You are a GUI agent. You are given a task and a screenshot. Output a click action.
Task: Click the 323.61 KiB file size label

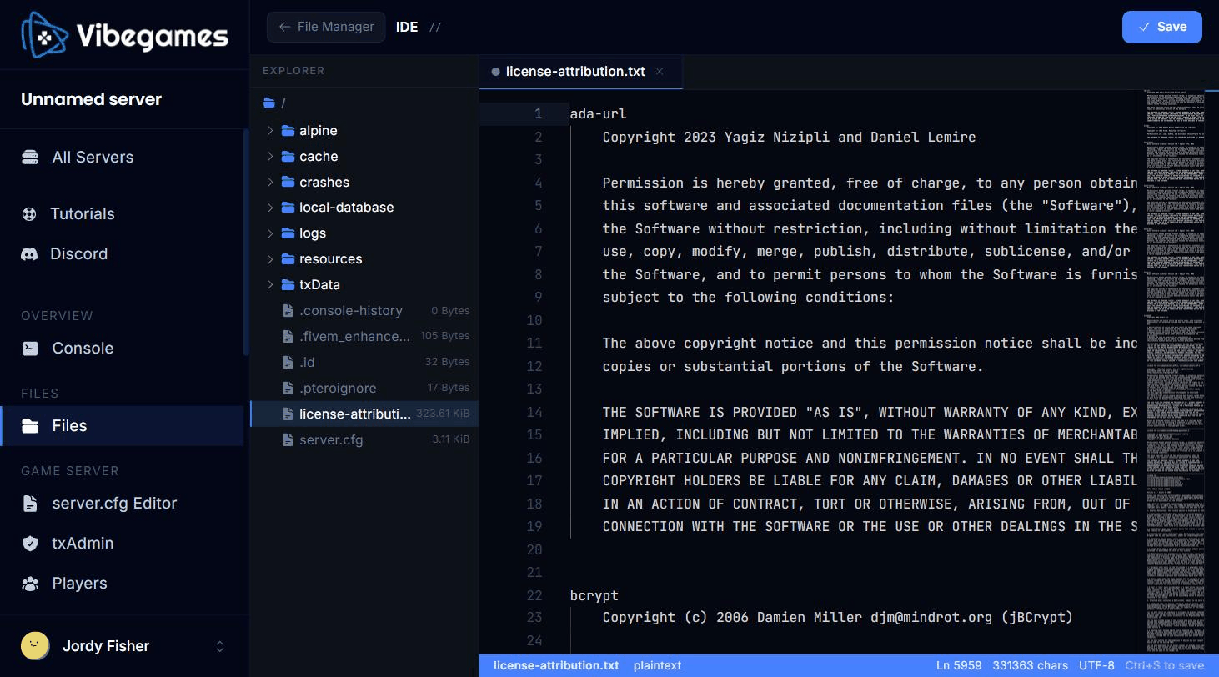[x=443, y=414]
